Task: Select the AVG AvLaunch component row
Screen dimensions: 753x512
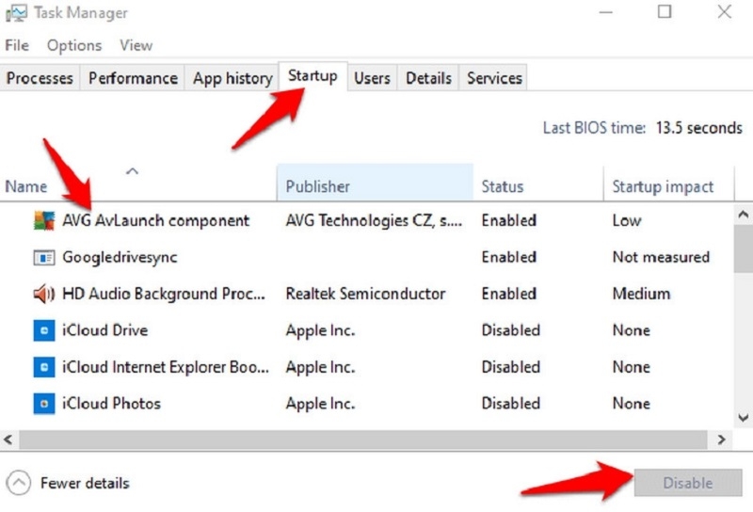Action: [367, 220]
